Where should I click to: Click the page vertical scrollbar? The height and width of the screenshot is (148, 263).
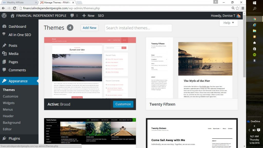click(x=245, y=46)
